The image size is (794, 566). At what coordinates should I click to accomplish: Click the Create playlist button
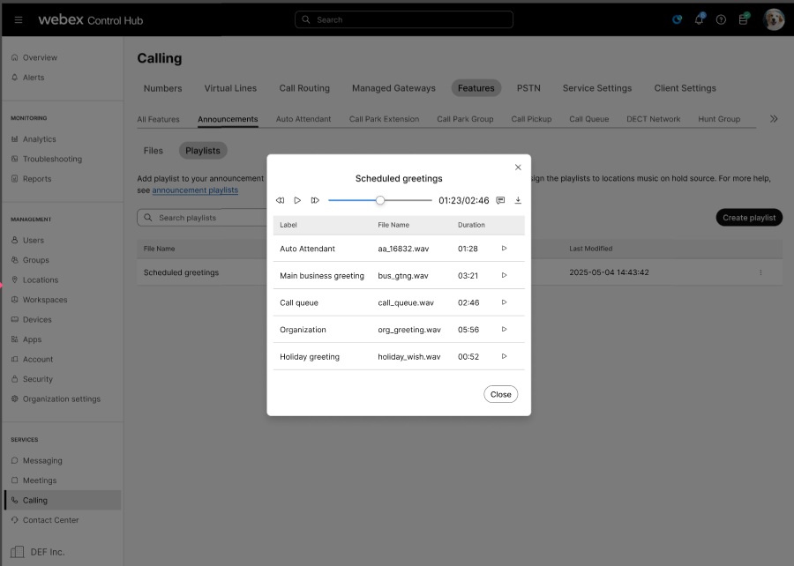point(749,218)
